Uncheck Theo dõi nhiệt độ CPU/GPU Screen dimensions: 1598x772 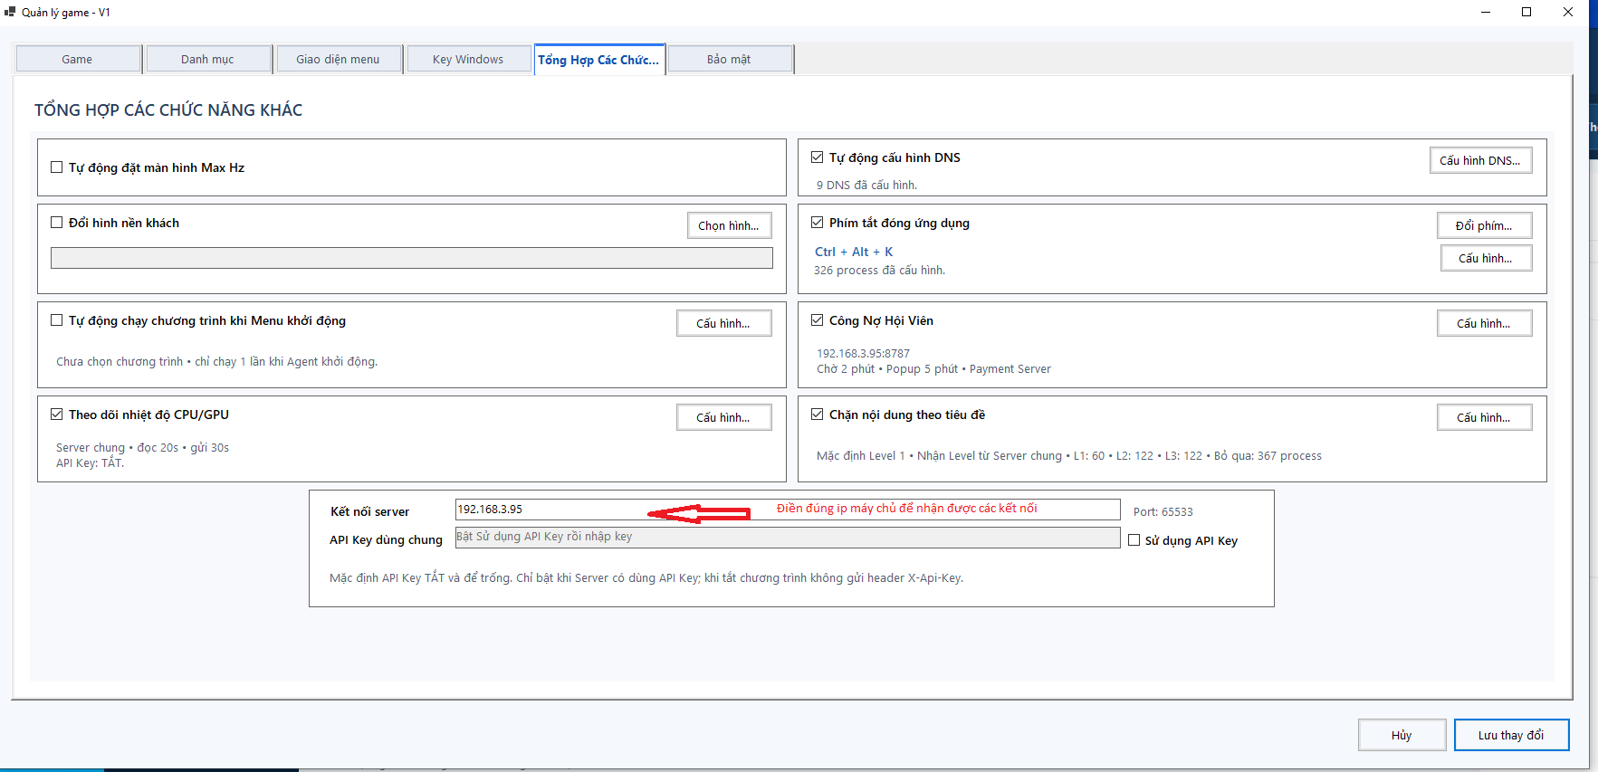click(57, 415)
